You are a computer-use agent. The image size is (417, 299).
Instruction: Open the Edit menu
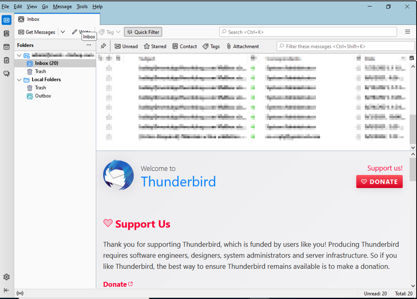tap(18, 6)
